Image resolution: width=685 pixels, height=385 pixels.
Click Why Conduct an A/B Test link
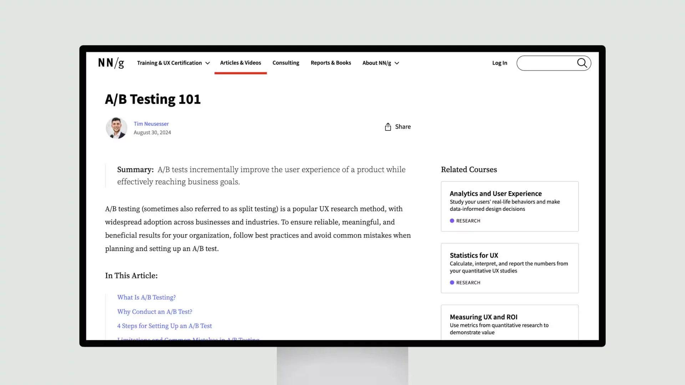tap(154, 311)
